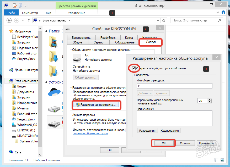Select LENOVO (D:) drive in sidebar

click(24, 130)
